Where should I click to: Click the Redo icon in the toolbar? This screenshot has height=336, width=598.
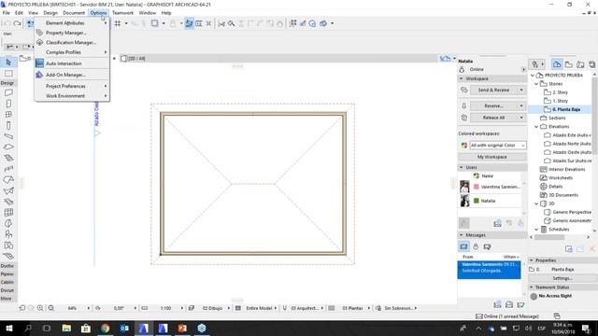coord(17,23)
